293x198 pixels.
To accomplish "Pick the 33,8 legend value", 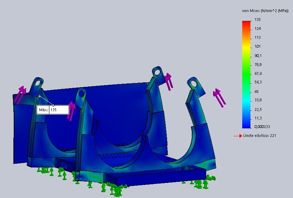I will [x=258, y=100].
